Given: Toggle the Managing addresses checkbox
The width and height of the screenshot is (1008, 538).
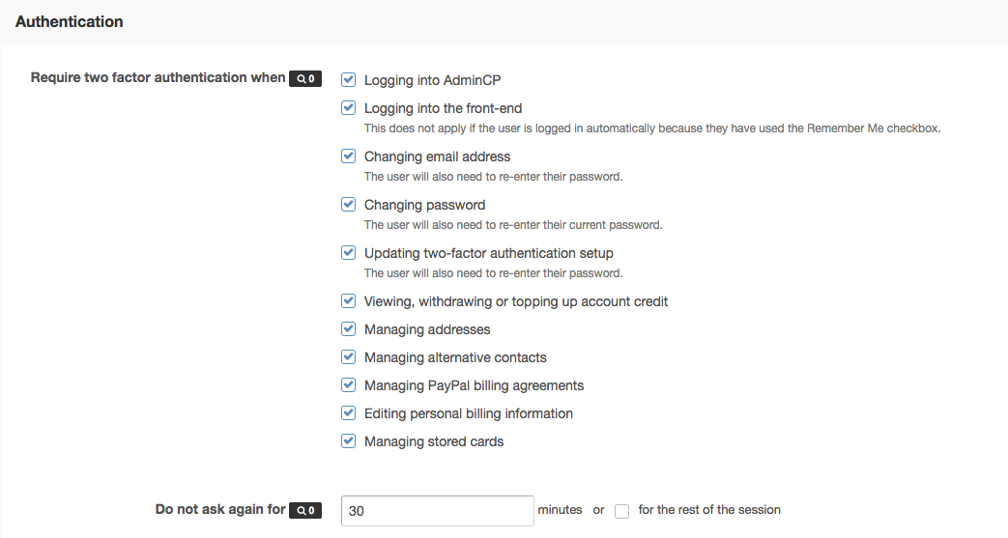Looking at the screenshot, I should click(349, 329).
